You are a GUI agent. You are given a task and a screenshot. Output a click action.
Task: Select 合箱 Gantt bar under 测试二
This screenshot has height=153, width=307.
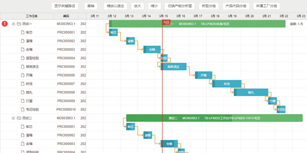pyautogui.click(x=169, y=144)
